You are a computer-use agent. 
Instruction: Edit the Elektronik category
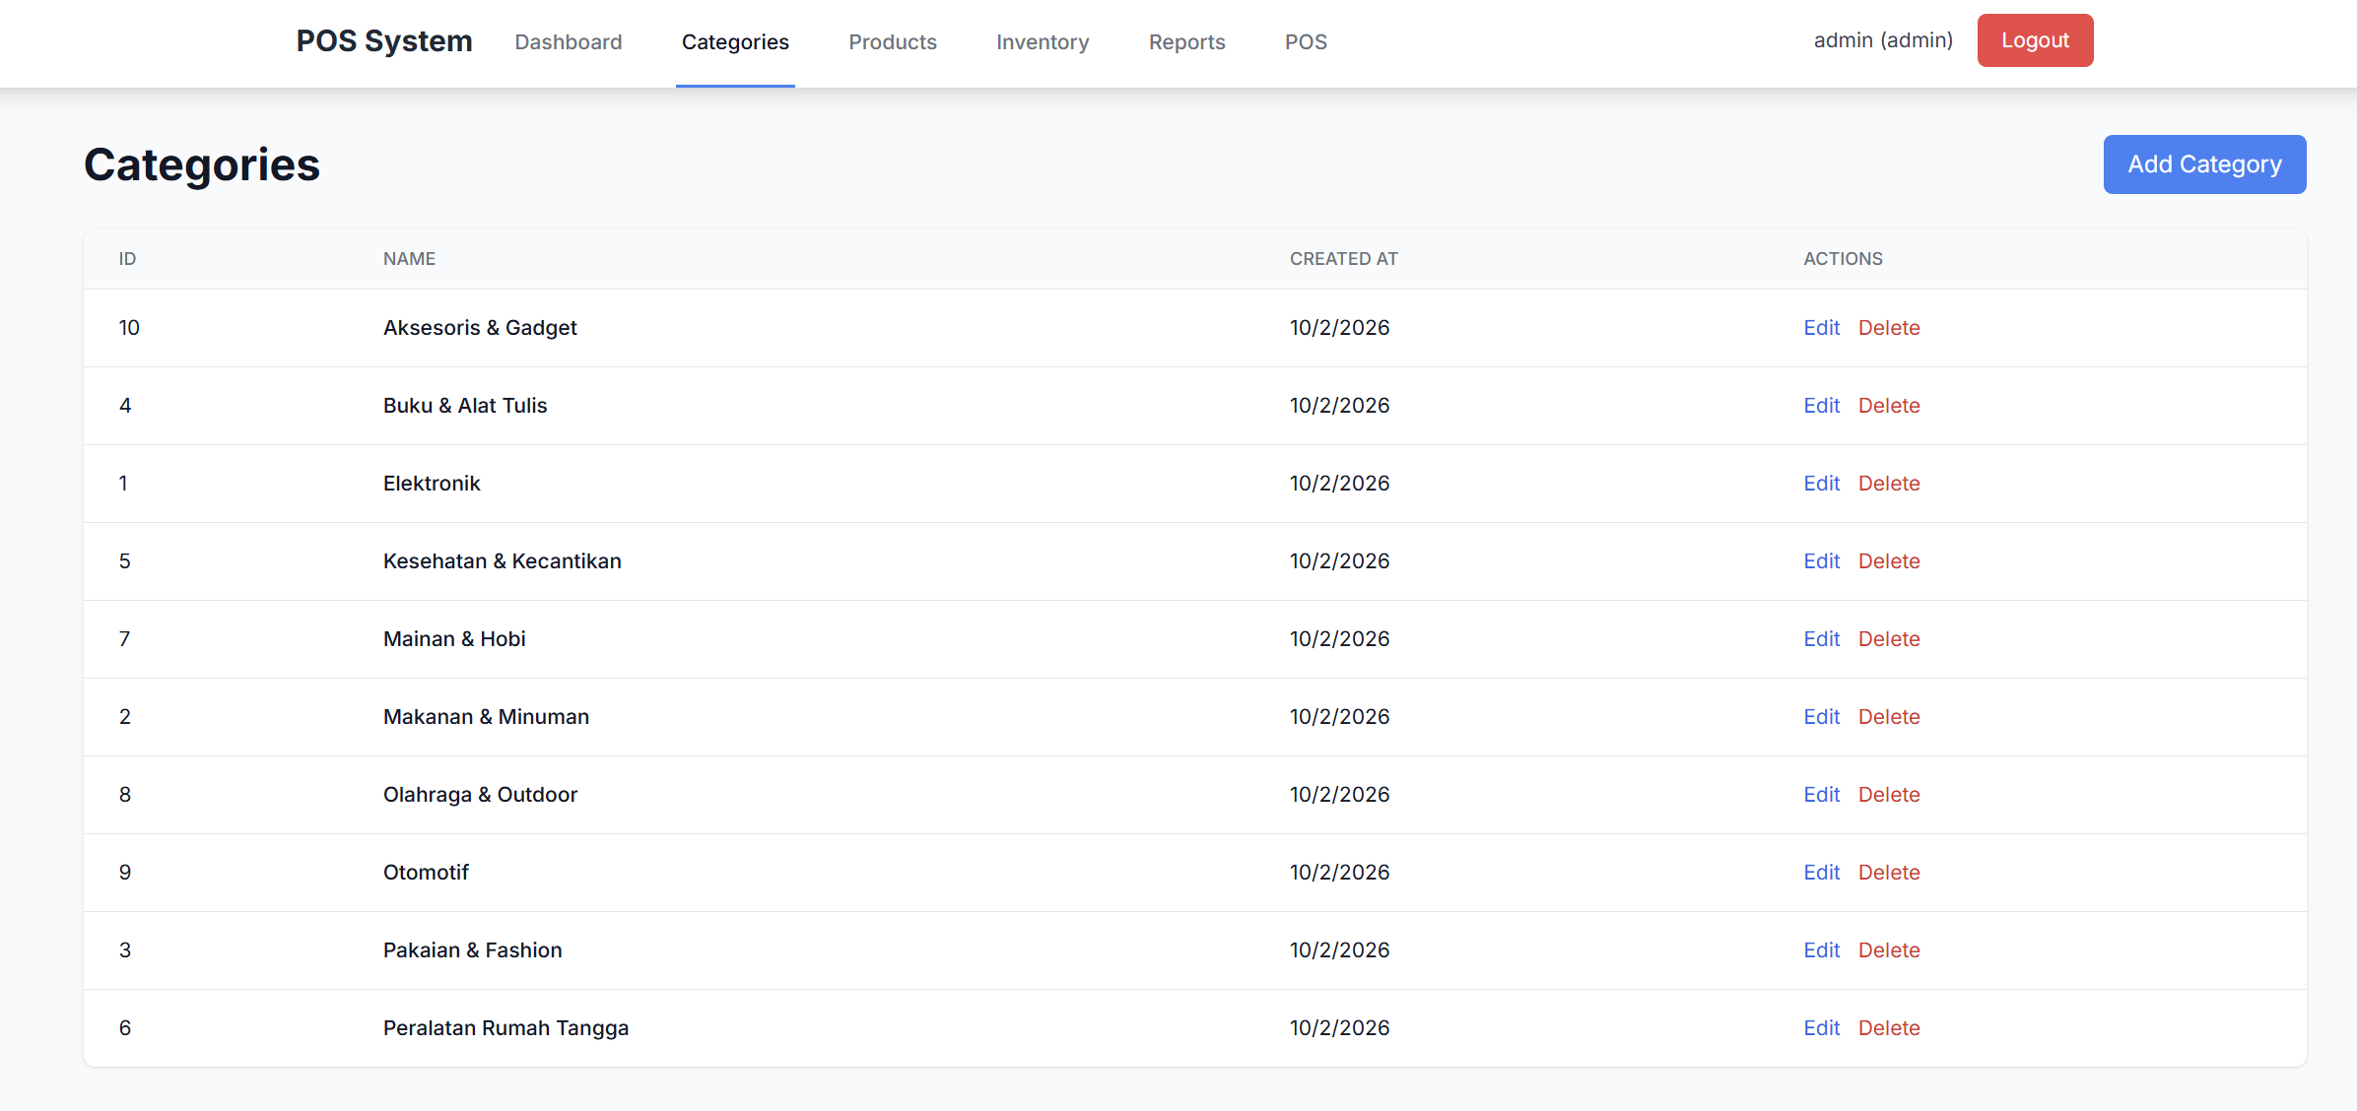pos(1821,484)
